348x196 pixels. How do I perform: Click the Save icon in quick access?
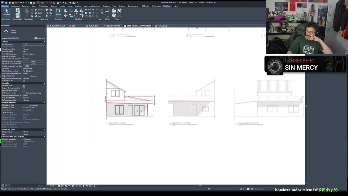pyautogui.click(x=13, y=2)
